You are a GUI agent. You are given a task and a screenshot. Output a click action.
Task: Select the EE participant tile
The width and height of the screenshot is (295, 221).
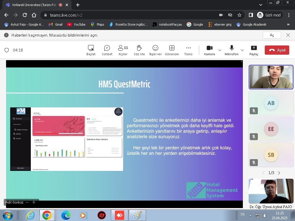pos(271,129)
